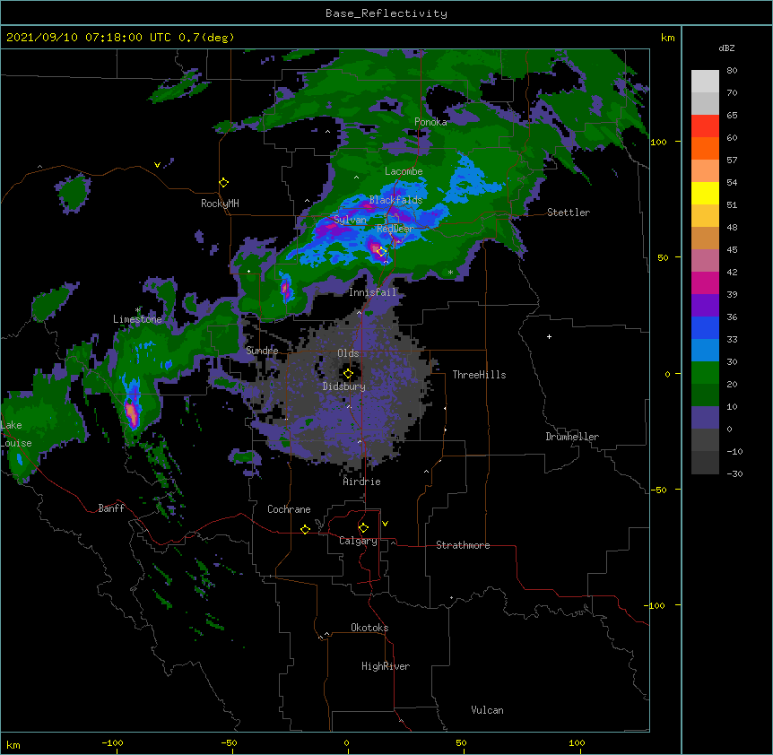Viewport: 773px width, 755px height.
Task: Click the yellow V marker east of Calgary
Action: pyautogui.click(x=385, y=524)
